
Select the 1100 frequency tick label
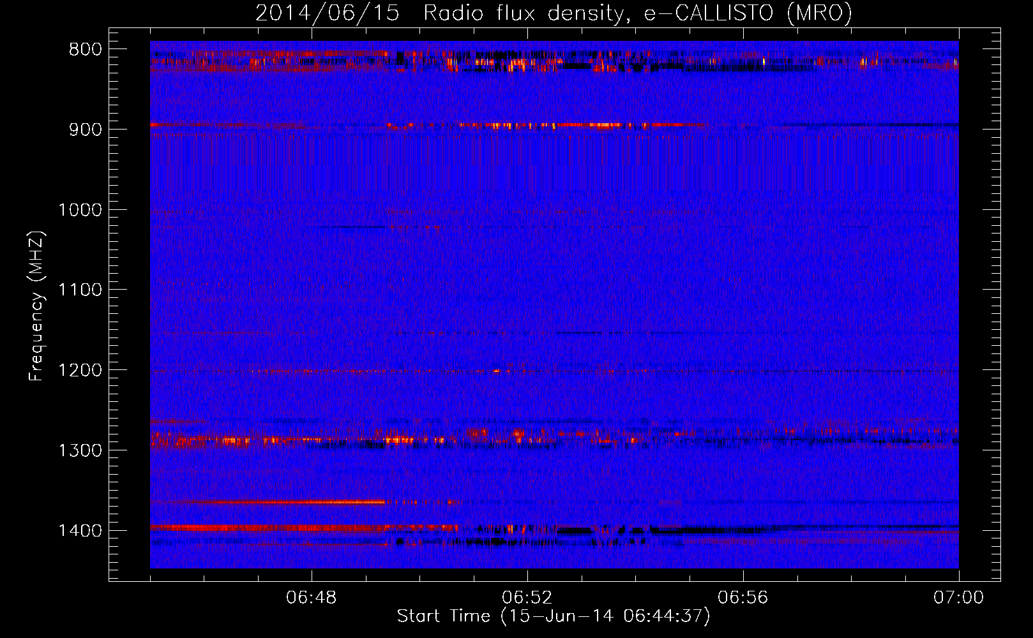pos(80,290)
